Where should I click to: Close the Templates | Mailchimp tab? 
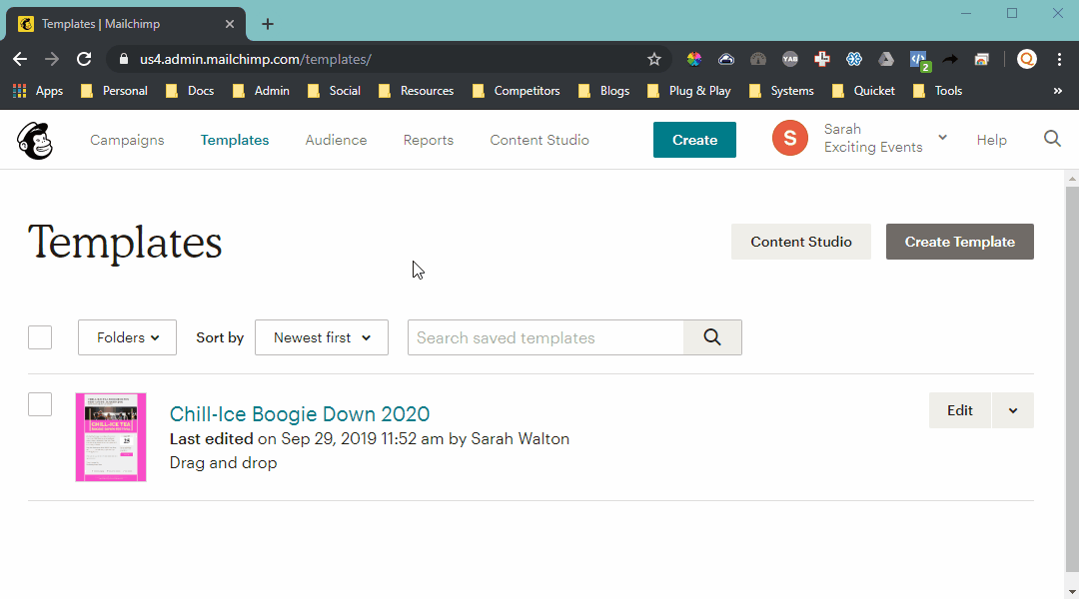click(x=230, y=24)
